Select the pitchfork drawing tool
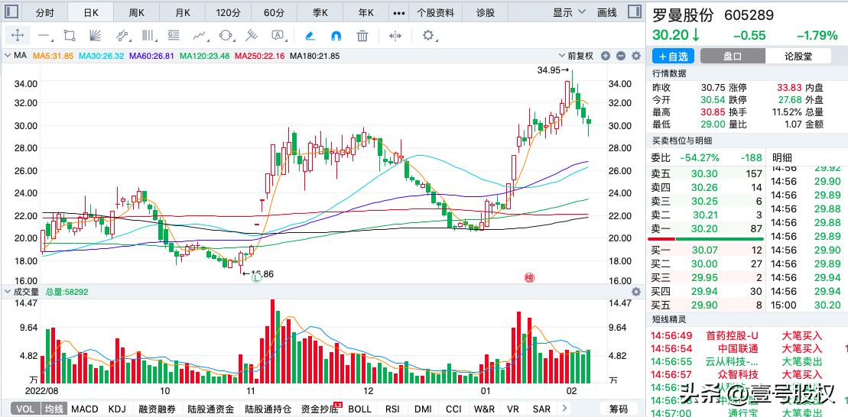This screenshot has width=848, height=417. tap(251, 36)
